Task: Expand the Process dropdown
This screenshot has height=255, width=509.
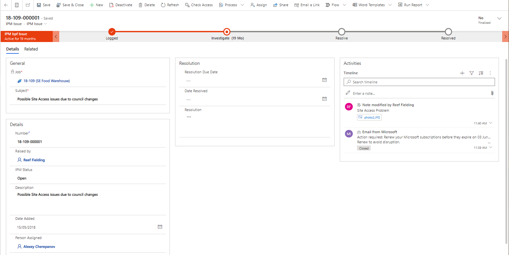Action: tap(242, 5)
